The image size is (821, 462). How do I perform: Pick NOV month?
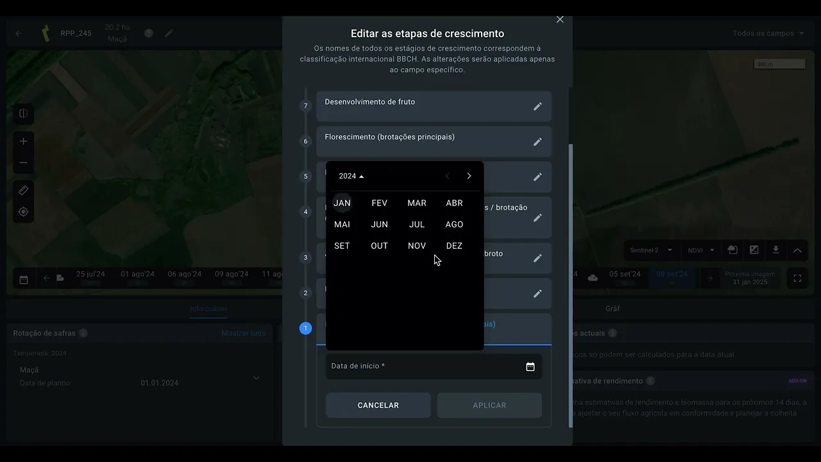pyautogui.click(x=417, y=246)
